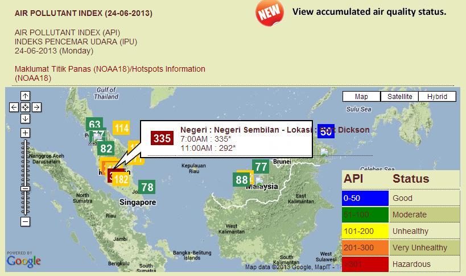Click the 335 value in the popup
466x276 pixels.
(x=162, y=138)
